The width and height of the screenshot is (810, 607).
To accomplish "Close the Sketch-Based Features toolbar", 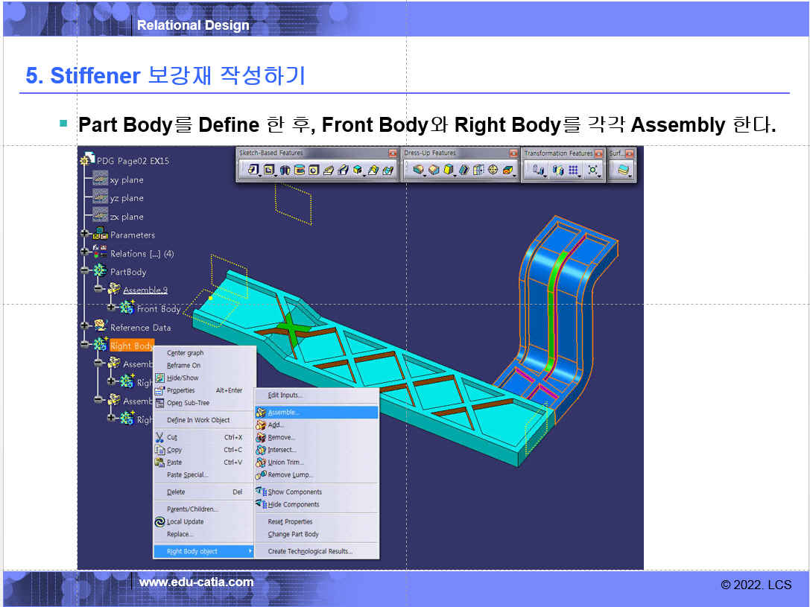I will (393, 153).
